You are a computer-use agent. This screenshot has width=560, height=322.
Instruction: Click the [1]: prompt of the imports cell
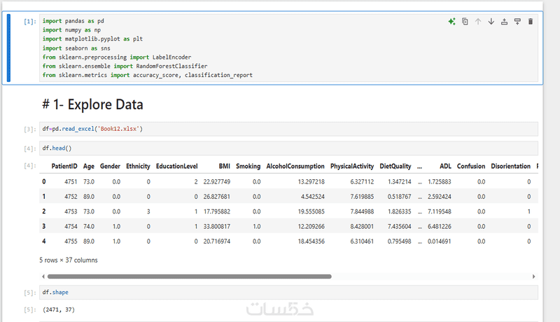tap(30, 22)
